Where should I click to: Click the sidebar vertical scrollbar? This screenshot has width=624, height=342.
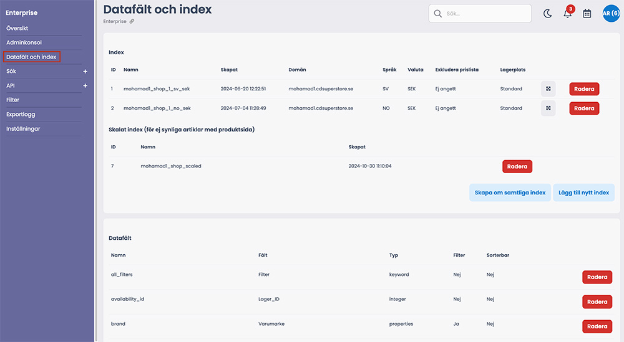point(96,171)
